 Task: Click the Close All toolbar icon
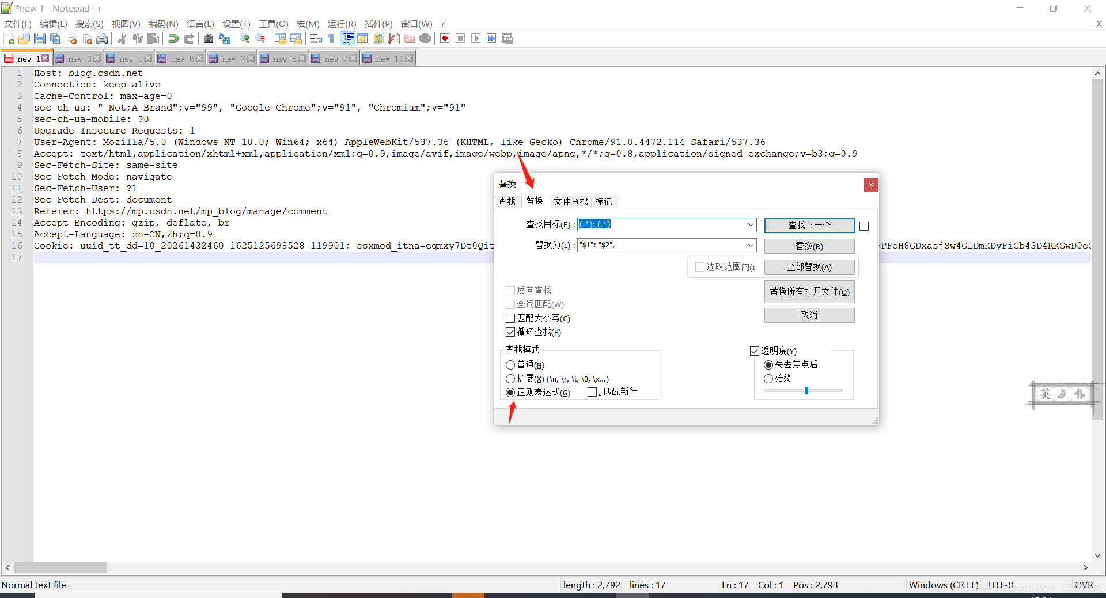[86, 39]
